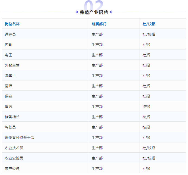Open the 驾驶员 job entry

(x=10, y=127)
